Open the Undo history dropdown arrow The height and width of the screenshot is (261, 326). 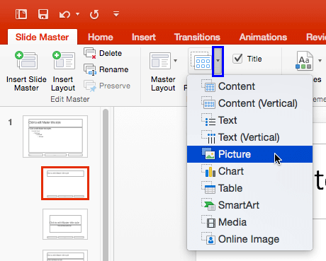77,14
